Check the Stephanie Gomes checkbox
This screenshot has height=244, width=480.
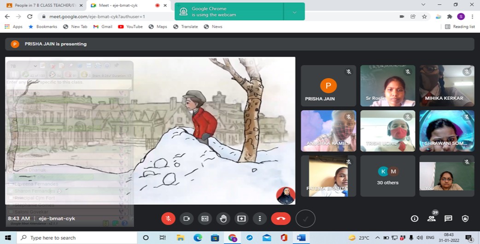pos(11,205)
